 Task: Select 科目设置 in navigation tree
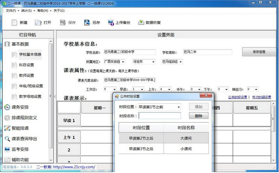coord(26,65)
